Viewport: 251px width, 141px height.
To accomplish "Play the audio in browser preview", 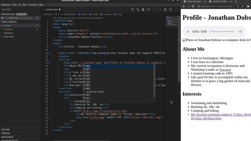I will point(188,32).
